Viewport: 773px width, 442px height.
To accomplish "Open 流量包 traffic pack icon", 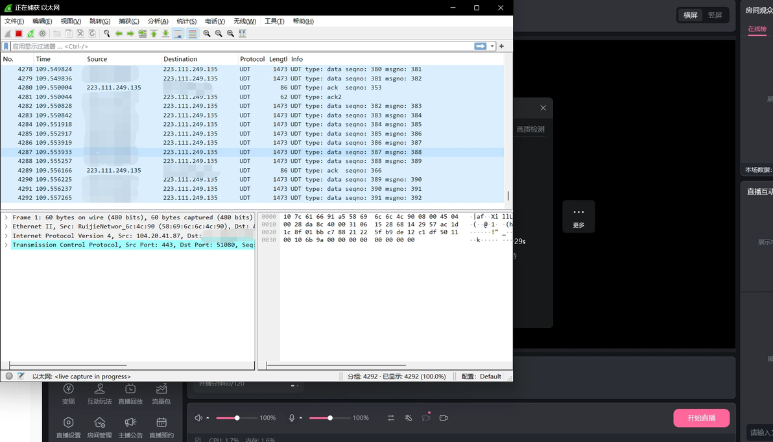I will (x=161, y=394).
